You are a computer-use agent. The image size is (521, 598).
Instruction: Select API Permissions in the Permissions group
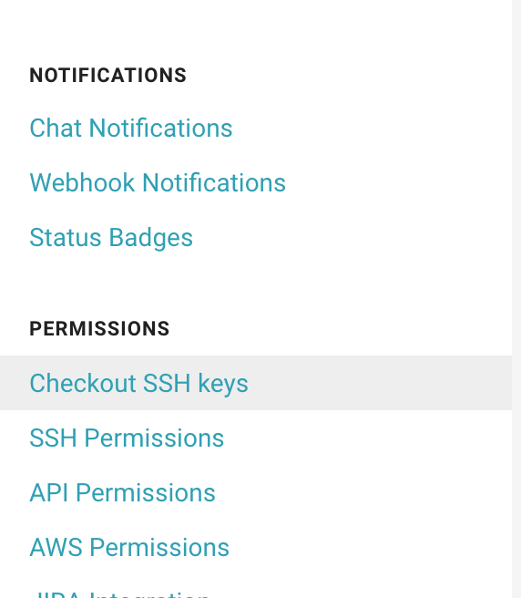tap(122, 492)
